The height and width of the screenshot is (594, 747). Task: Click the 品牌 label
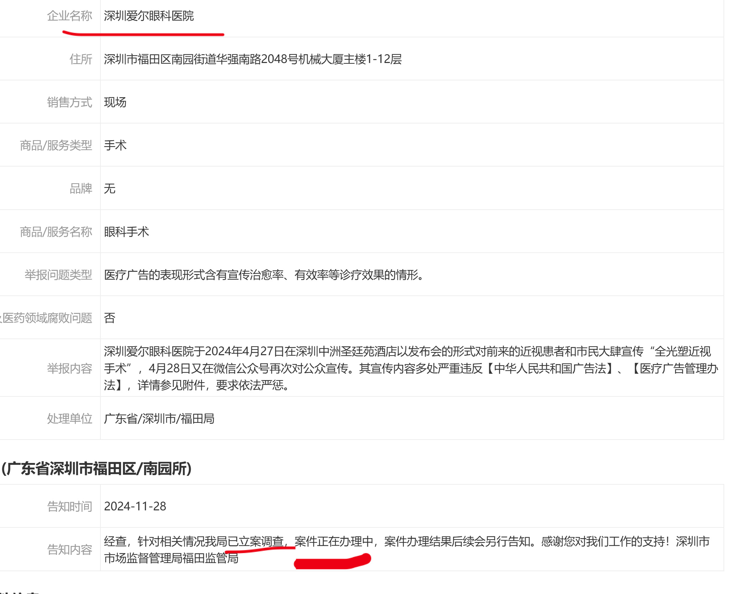[x=81, y=189]
